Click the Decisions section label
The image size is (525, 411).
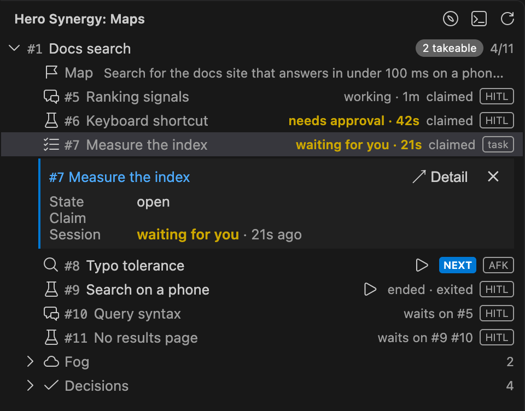[96, 386]
